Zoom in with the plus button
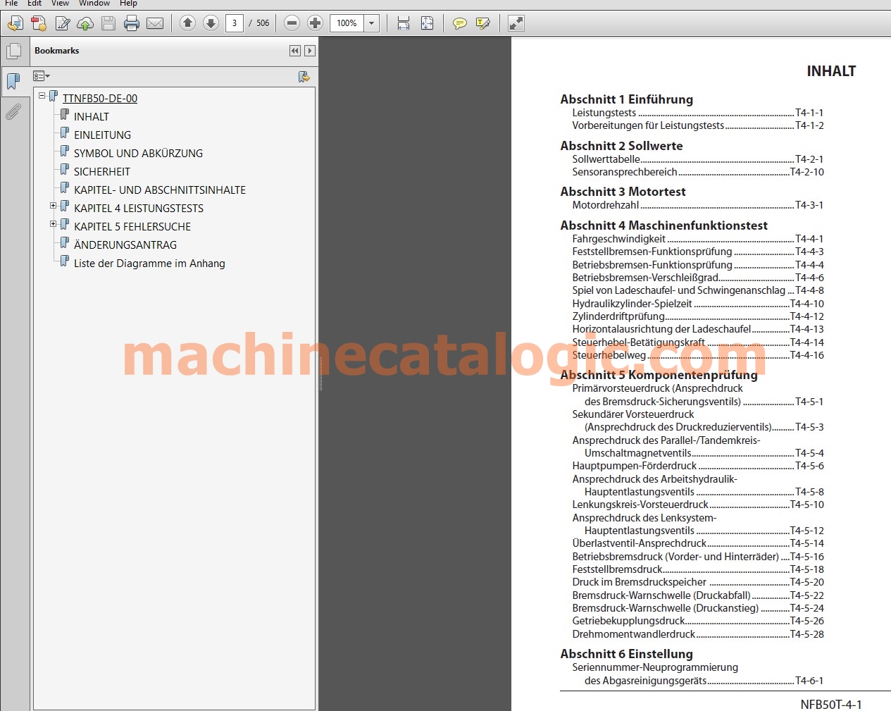This screenshot has height=711, width=891. (x=315, y=23)
